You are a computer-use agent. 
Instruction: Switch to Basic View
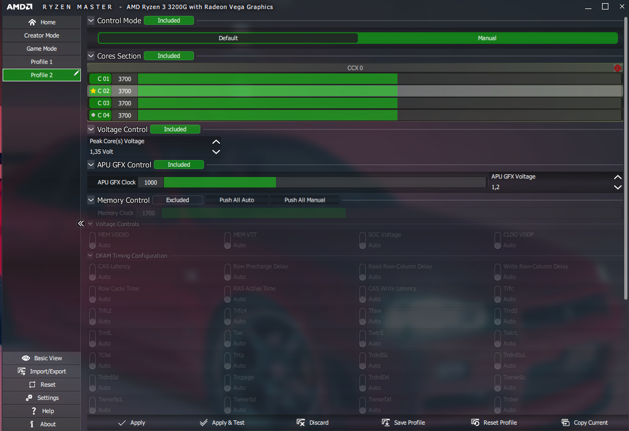click(42, 358)
